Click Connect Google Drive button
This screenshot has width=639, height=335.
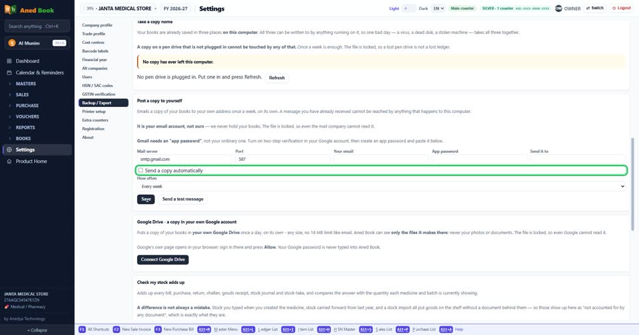pos(162,259)
